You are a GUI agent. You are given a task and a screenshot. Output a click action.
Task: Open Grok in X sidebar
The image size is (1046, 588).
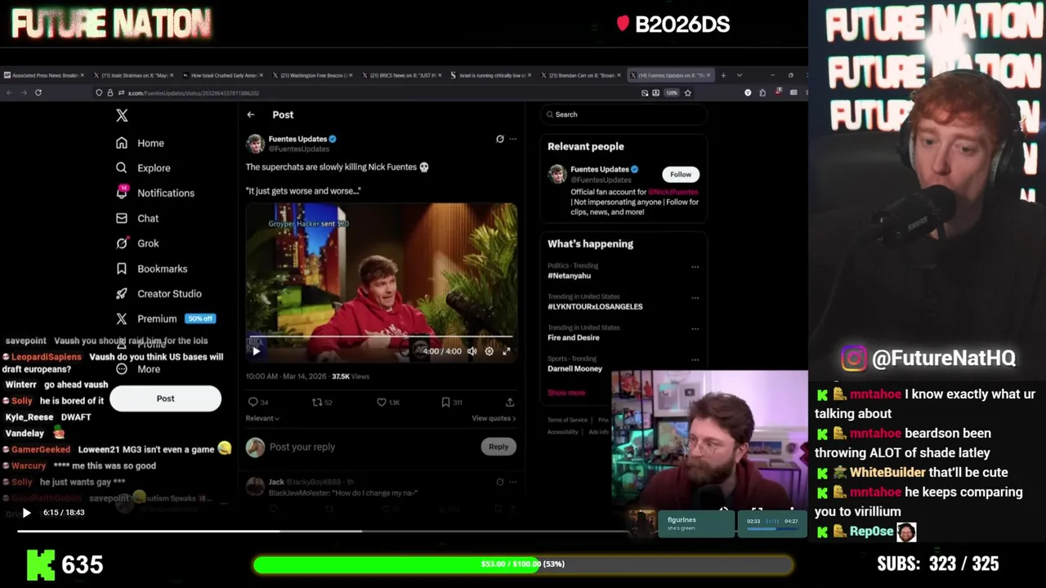click(x=137, y=243)
